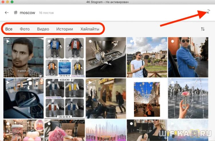The width and height of the screenshot is (215, 141).
Task: Play icon on bearded man video
Action: [8, 41]
